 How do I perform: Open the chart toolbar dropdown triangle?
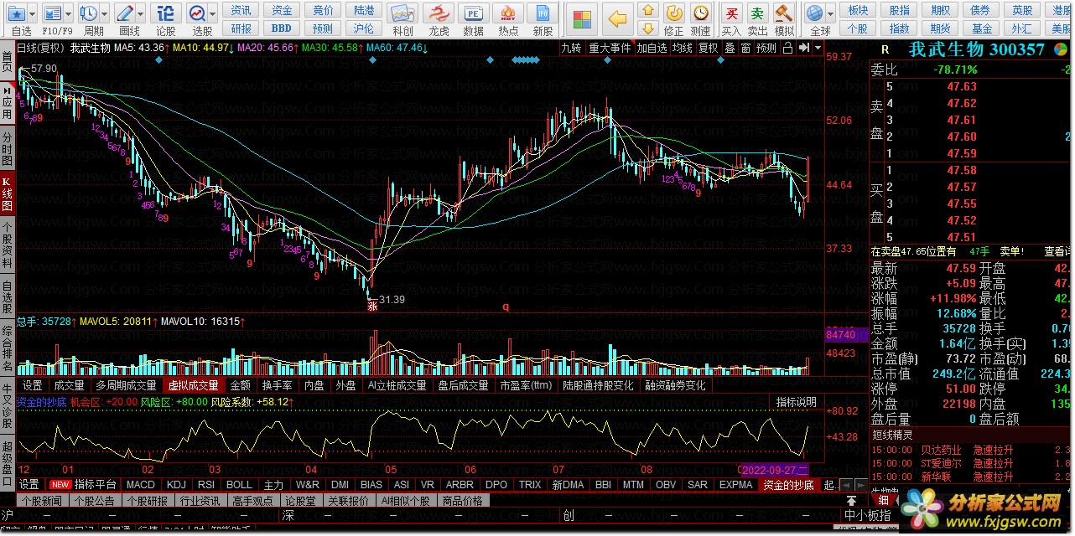(818, 48)
